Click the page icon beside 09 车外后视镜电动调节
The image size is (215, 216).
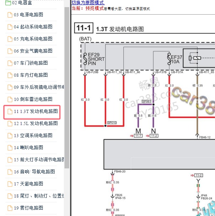pos(10,87)
